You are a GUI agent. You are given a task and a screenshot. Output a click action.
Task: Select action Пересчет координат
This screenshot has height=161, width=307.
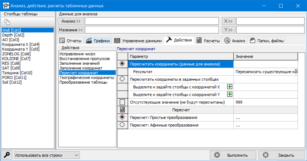tap(87, 73)
